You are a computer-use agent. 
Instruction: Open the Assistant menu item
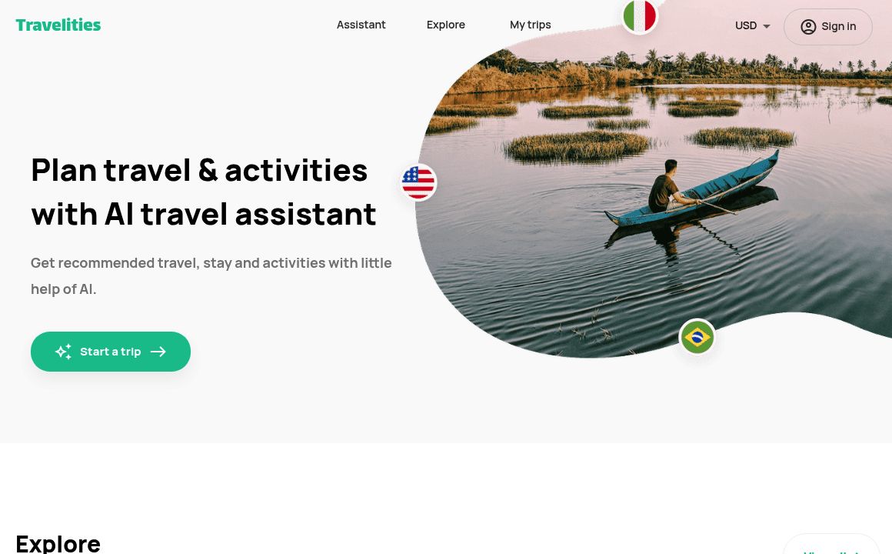[x=361, y=25]
